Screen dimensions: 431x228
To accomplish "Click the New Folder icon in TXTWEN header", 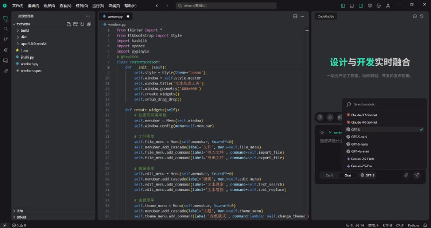I will (75, 24).
